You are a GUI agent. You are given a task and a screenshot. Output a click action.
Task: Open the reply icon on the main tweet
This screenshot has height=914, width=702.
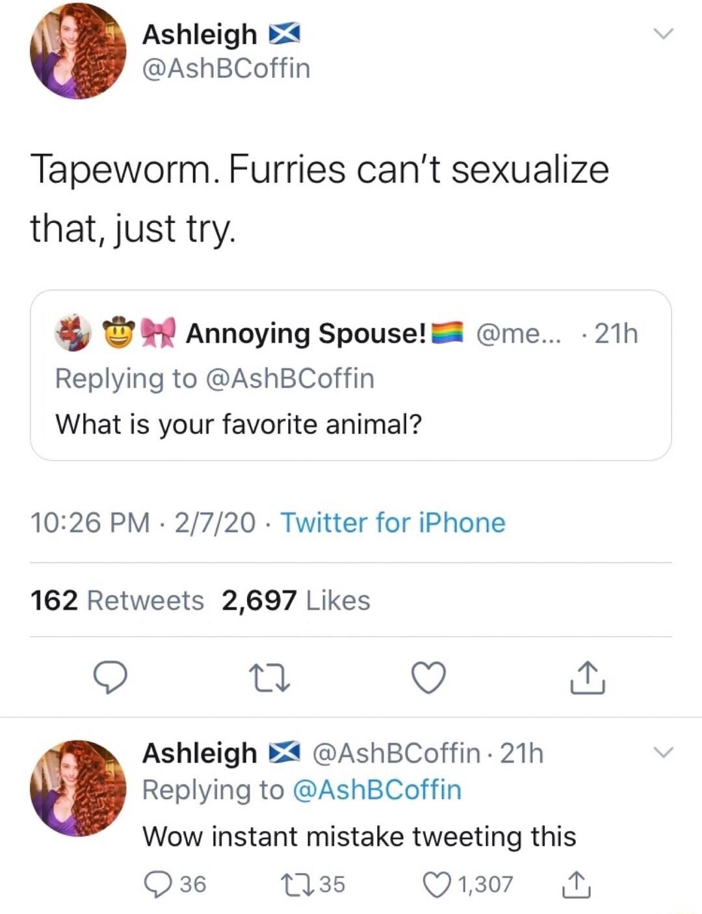point(112,678)
